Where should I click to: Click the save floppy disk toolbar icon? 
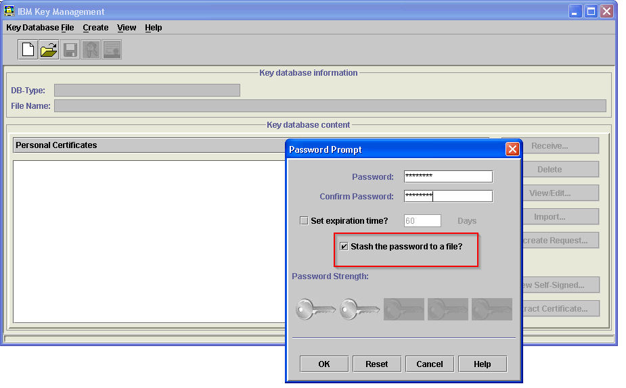(70, 50)
